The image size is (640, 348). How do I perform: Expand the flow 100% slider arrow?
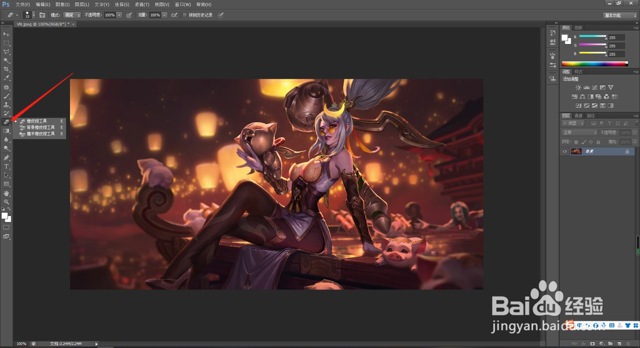pos(164,15)
